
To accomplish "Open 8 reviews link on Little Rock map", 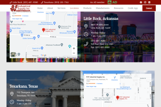I will (25, 16).
